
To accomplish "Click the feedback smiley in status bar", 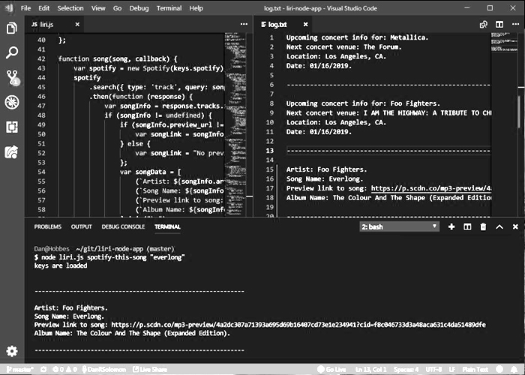I will pyautogui.click(x=499, y=369).
